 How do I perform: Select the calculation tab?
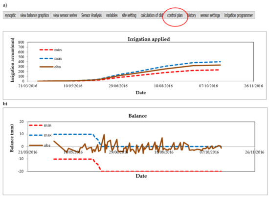click(151, 15)
